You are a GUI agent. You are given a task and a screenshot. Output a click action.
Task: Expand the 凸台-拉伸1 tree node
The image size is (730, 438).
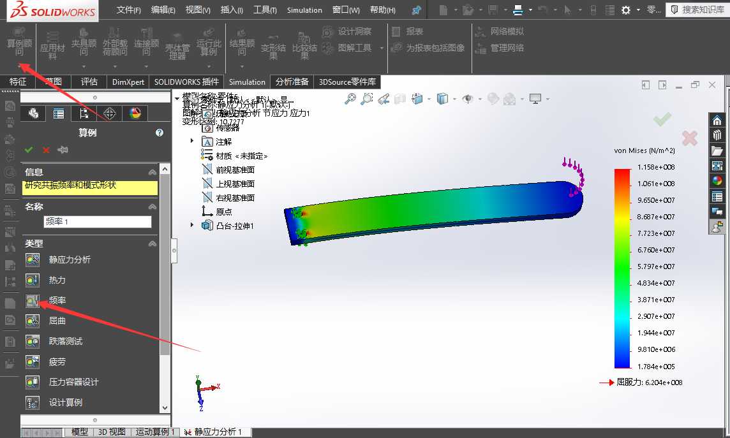(x=192, y=225)
